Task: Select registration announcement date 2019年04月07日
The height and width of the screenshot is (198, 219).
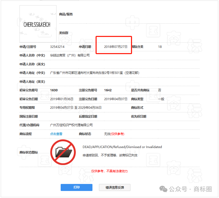Action: click(116, 99)
